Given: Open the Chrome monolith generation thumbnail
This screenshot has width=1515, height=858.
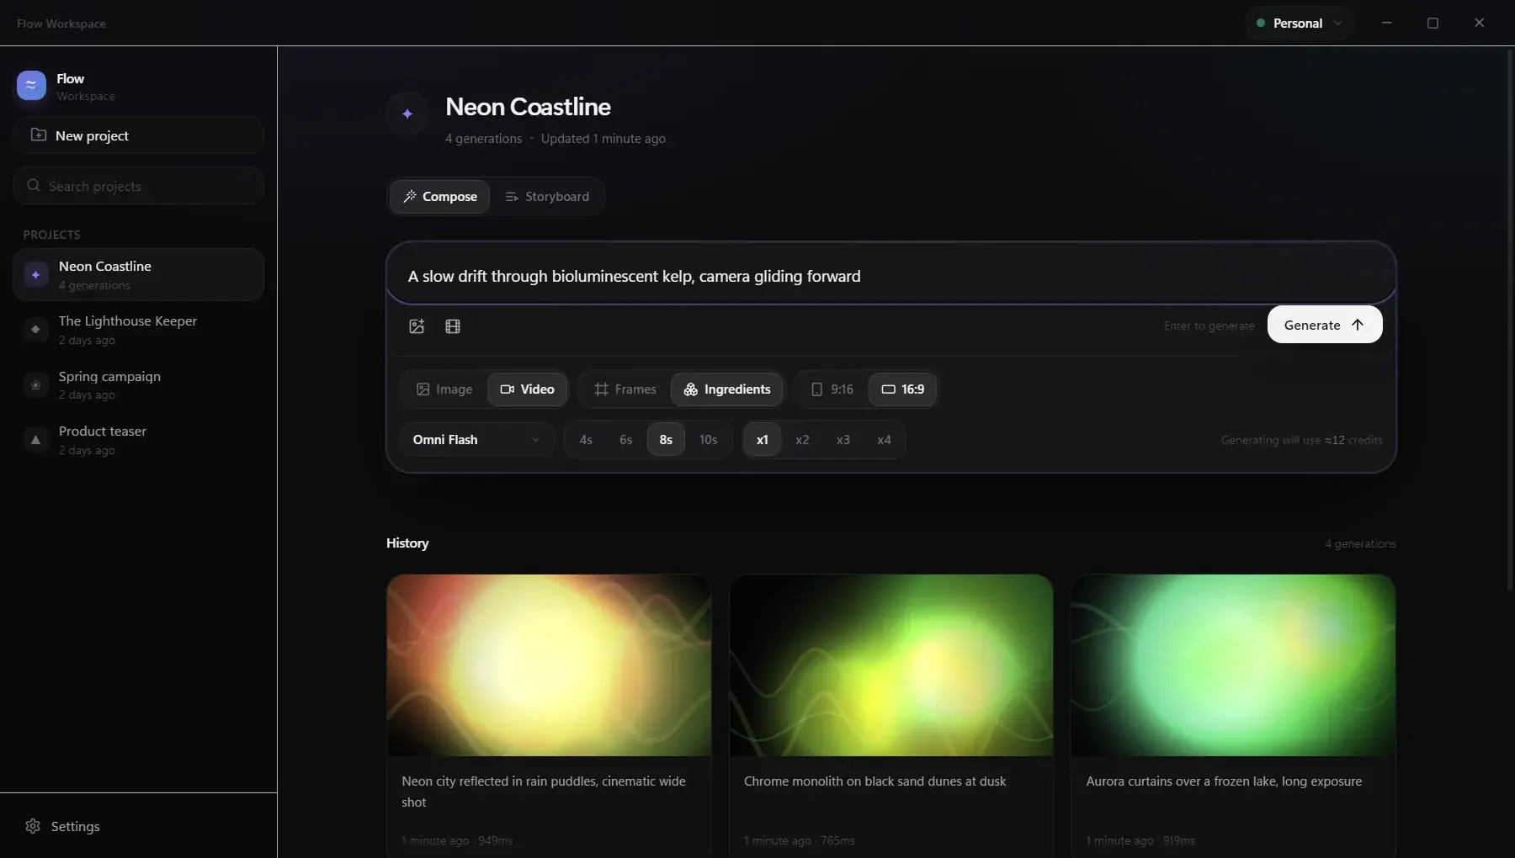Looking at the screenshot, I should (891, 665).
